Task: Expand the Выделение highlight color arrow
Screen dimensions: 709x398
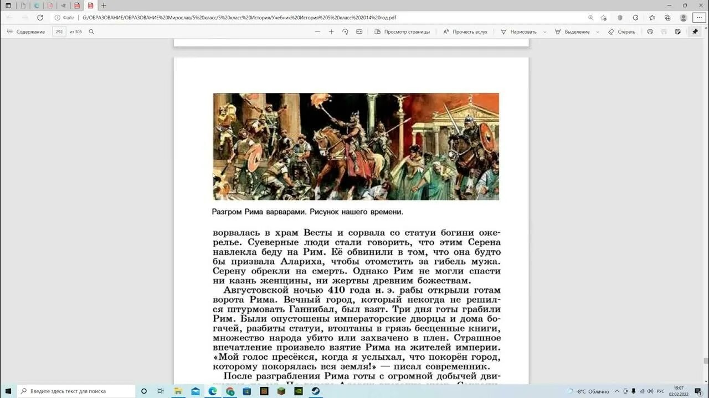Action: pyautogui.click(x=597, y=32)
